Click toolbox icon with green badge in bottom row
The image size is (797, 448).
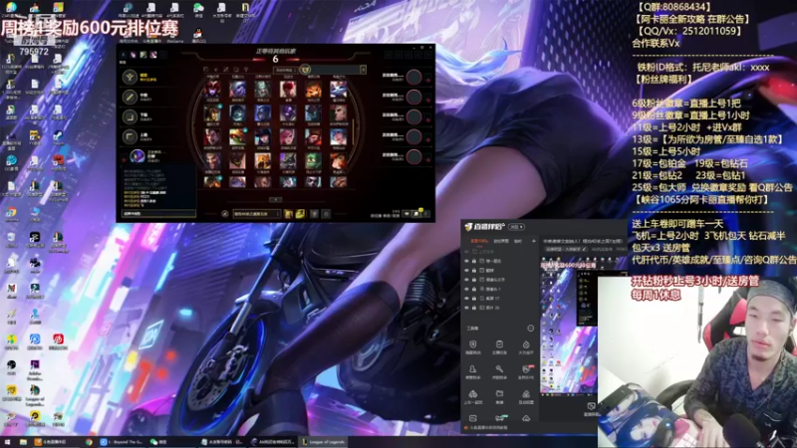point(500,418)
